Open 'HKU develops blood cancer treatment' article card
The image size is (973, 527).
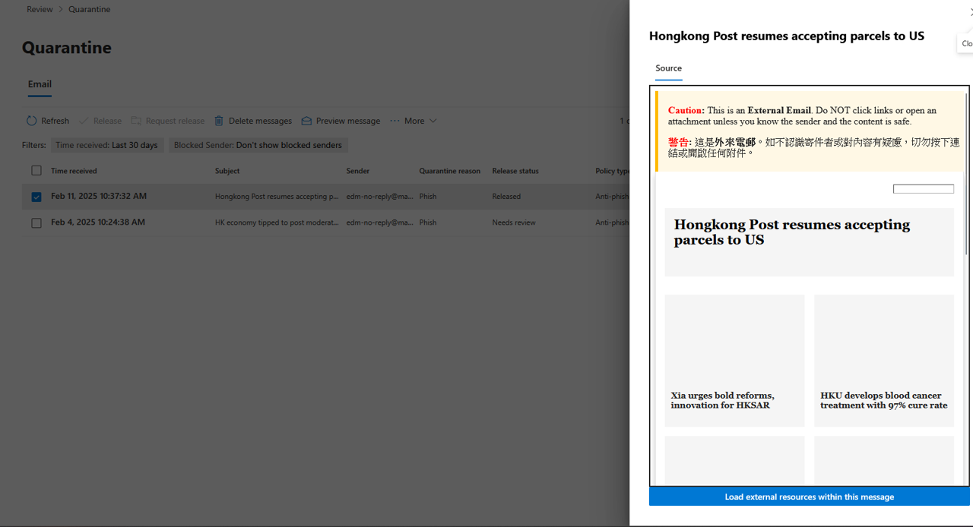(x=884, y=361)
